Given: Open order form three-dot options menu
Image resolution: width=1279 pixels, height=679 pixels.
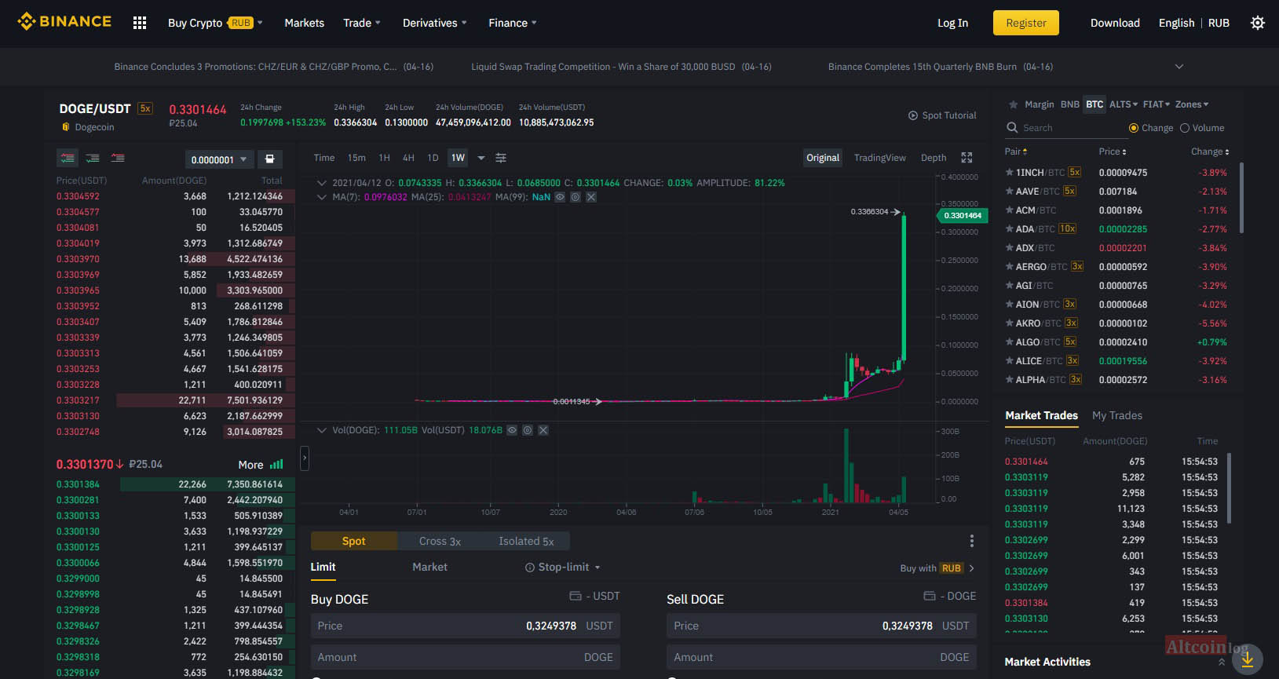Looking at the screenshot, I should pos(971,541).
